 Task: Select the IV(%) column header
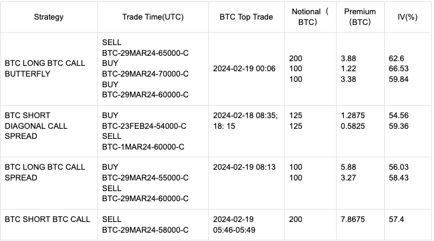[408, 17]
